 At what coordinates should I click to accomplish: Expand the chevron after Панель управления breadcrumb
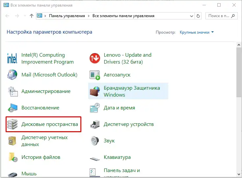[x=89, y=16]
